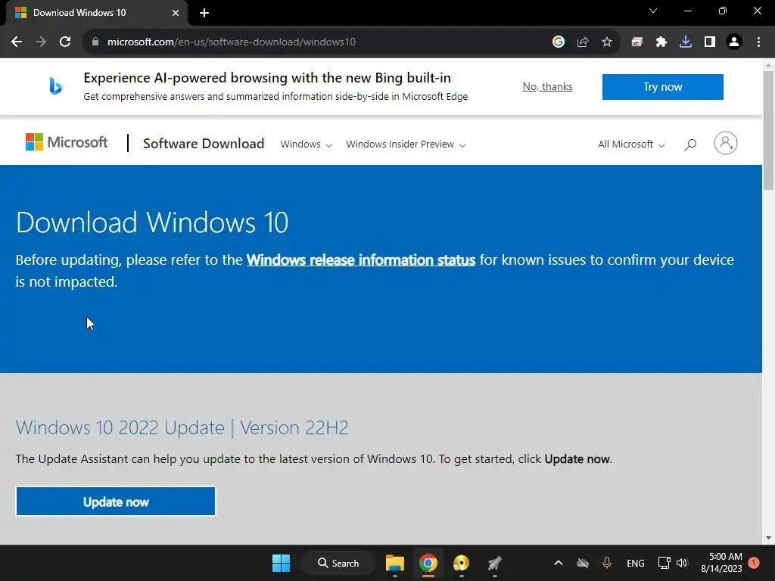Image resolution: width=775 pixels, height=581 pixels.
Task: Click the page vertical scrollbar thumb
Action: [x=768, y=130]
